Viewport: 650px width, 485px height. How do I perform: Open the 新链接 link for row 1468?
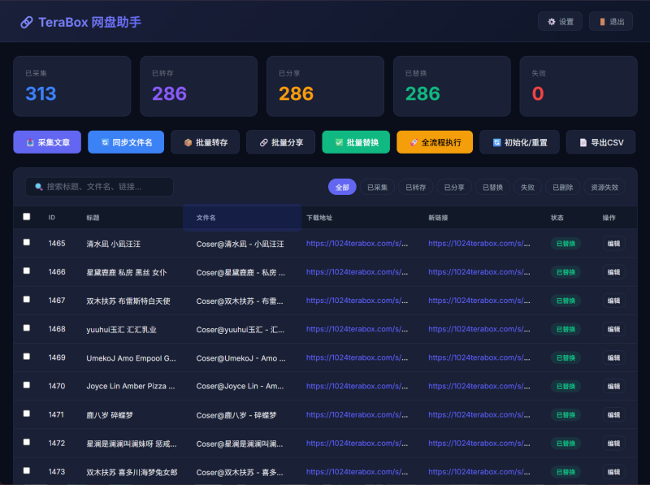pos(479,329)
